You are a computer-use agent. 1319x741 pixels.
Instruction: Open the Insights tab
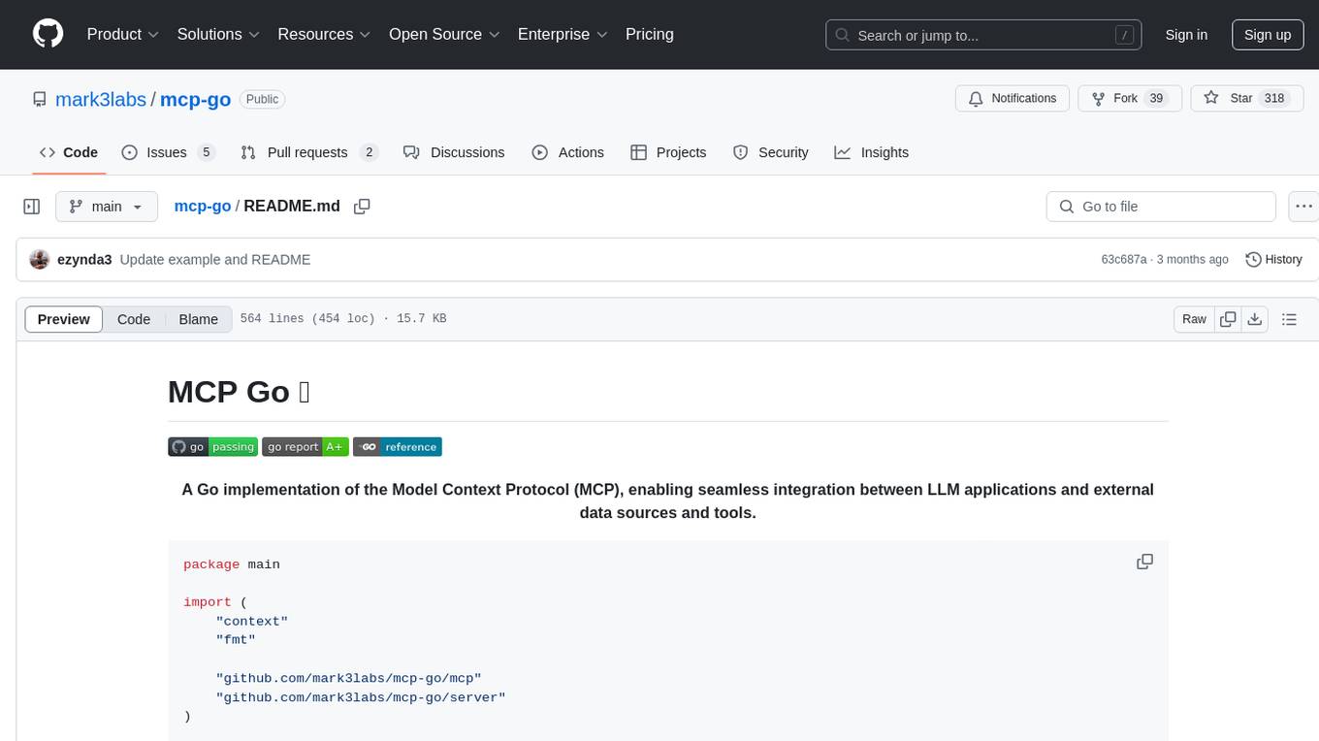[872, 152]
